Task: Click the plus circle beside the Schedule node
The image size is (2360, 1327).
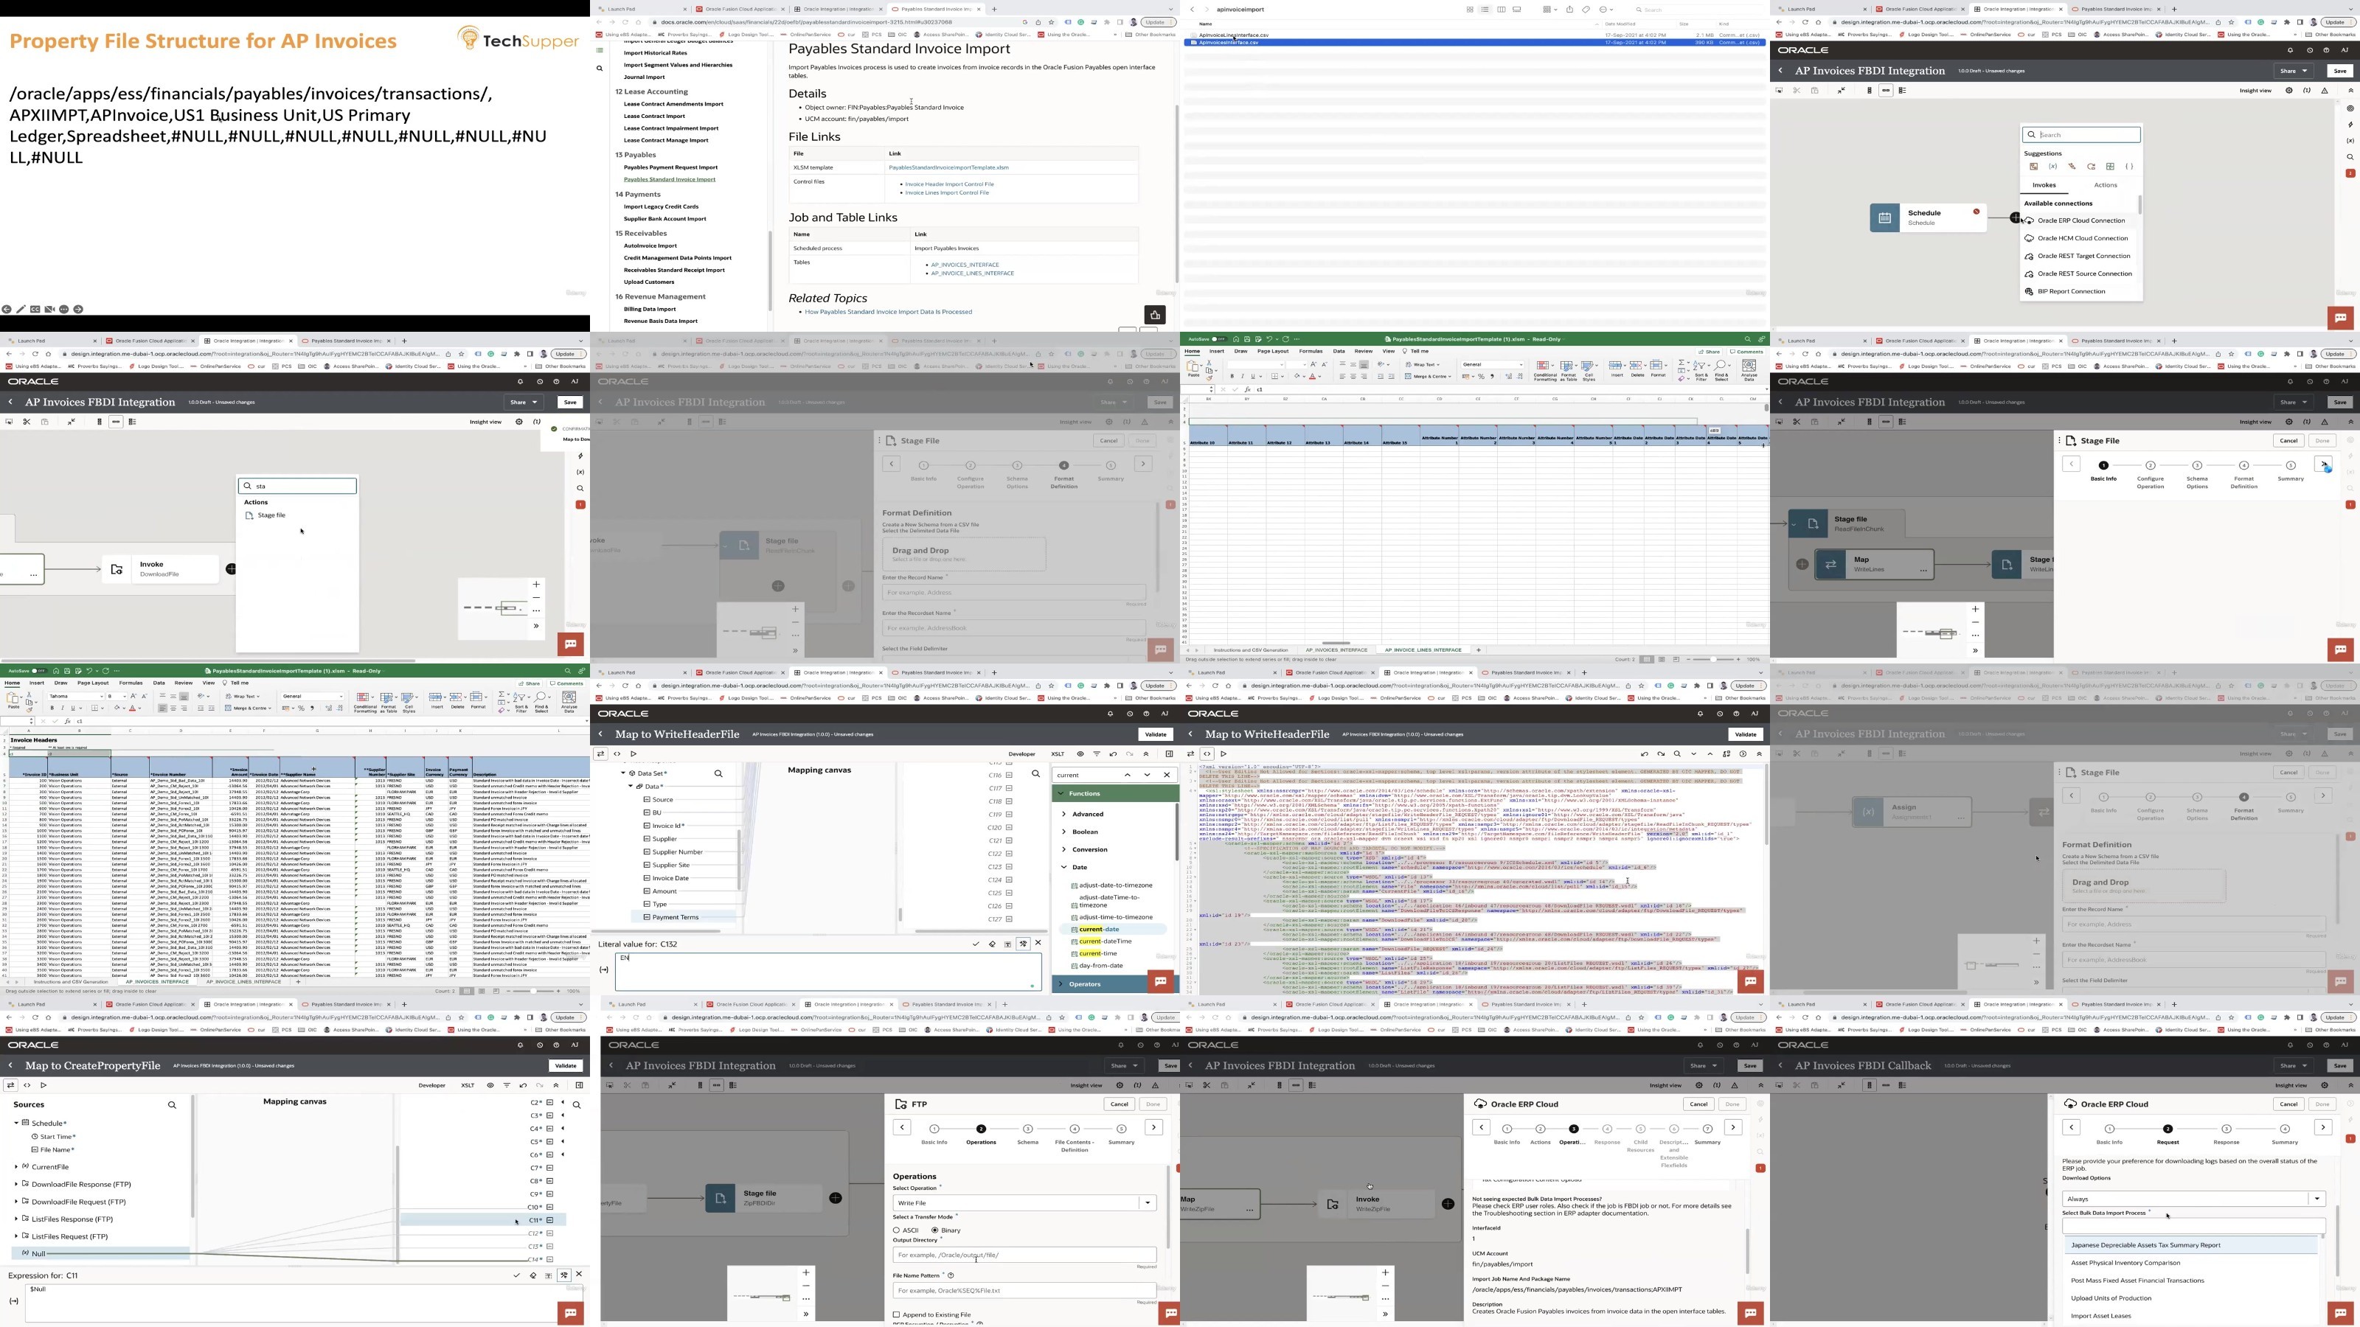Action: [2016, 218]
